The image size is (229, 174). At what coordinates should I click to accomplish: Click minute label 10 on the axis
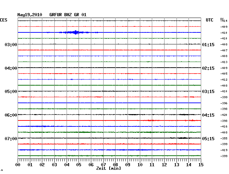coord(140,165)
